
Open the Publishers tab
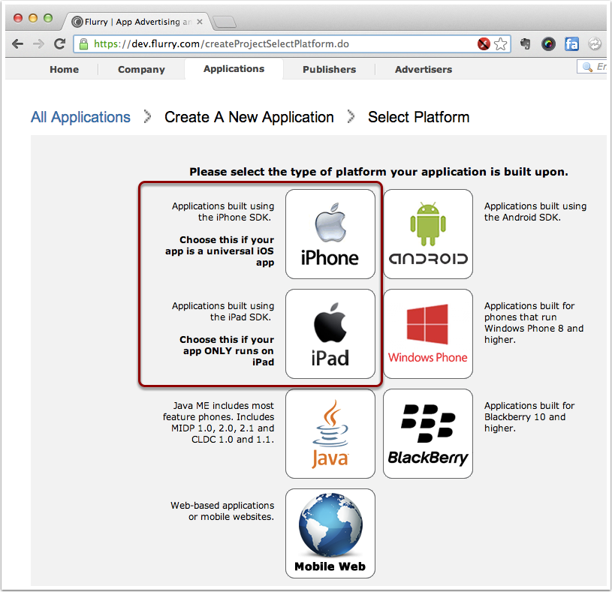point(329,69)
